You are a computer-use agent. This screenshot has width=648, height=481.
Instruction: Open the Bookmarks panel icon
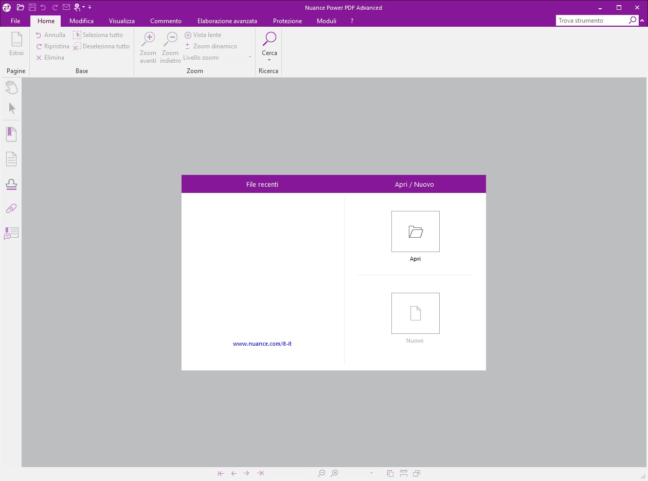coord(11,134)
